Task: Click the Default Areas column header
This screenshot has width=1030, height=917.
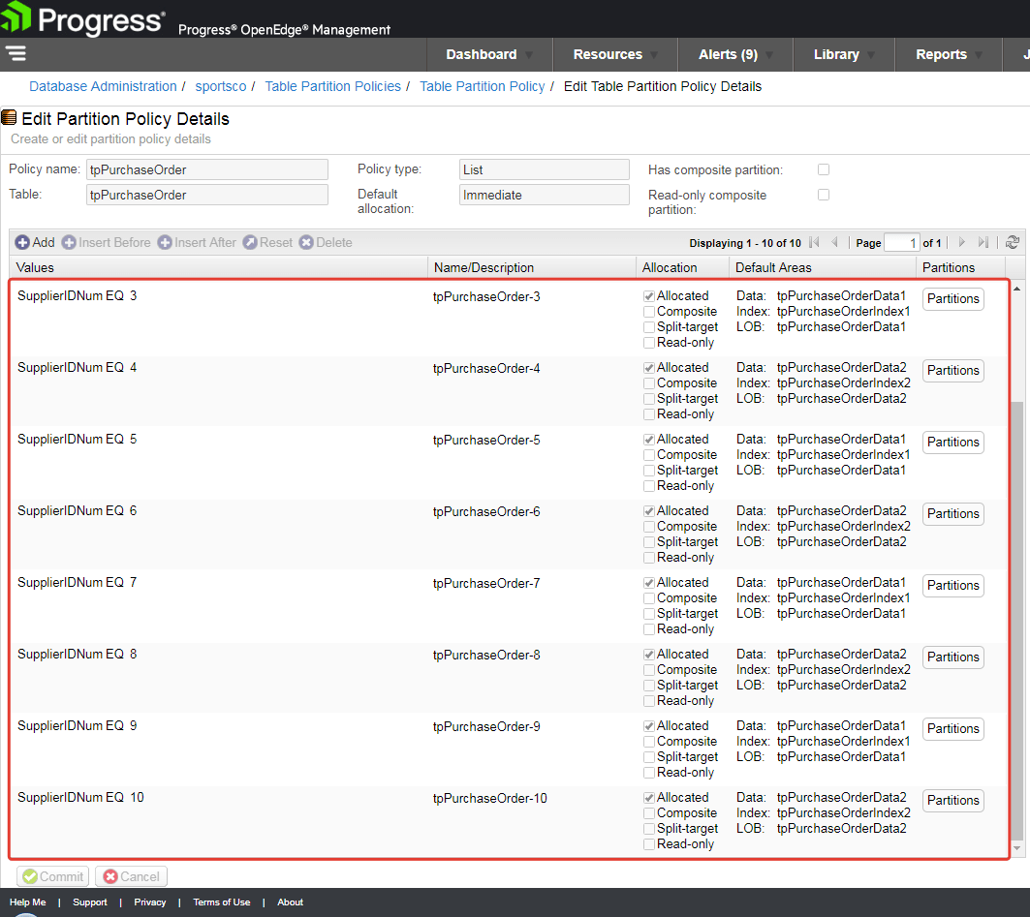Action: click(823, 267)
